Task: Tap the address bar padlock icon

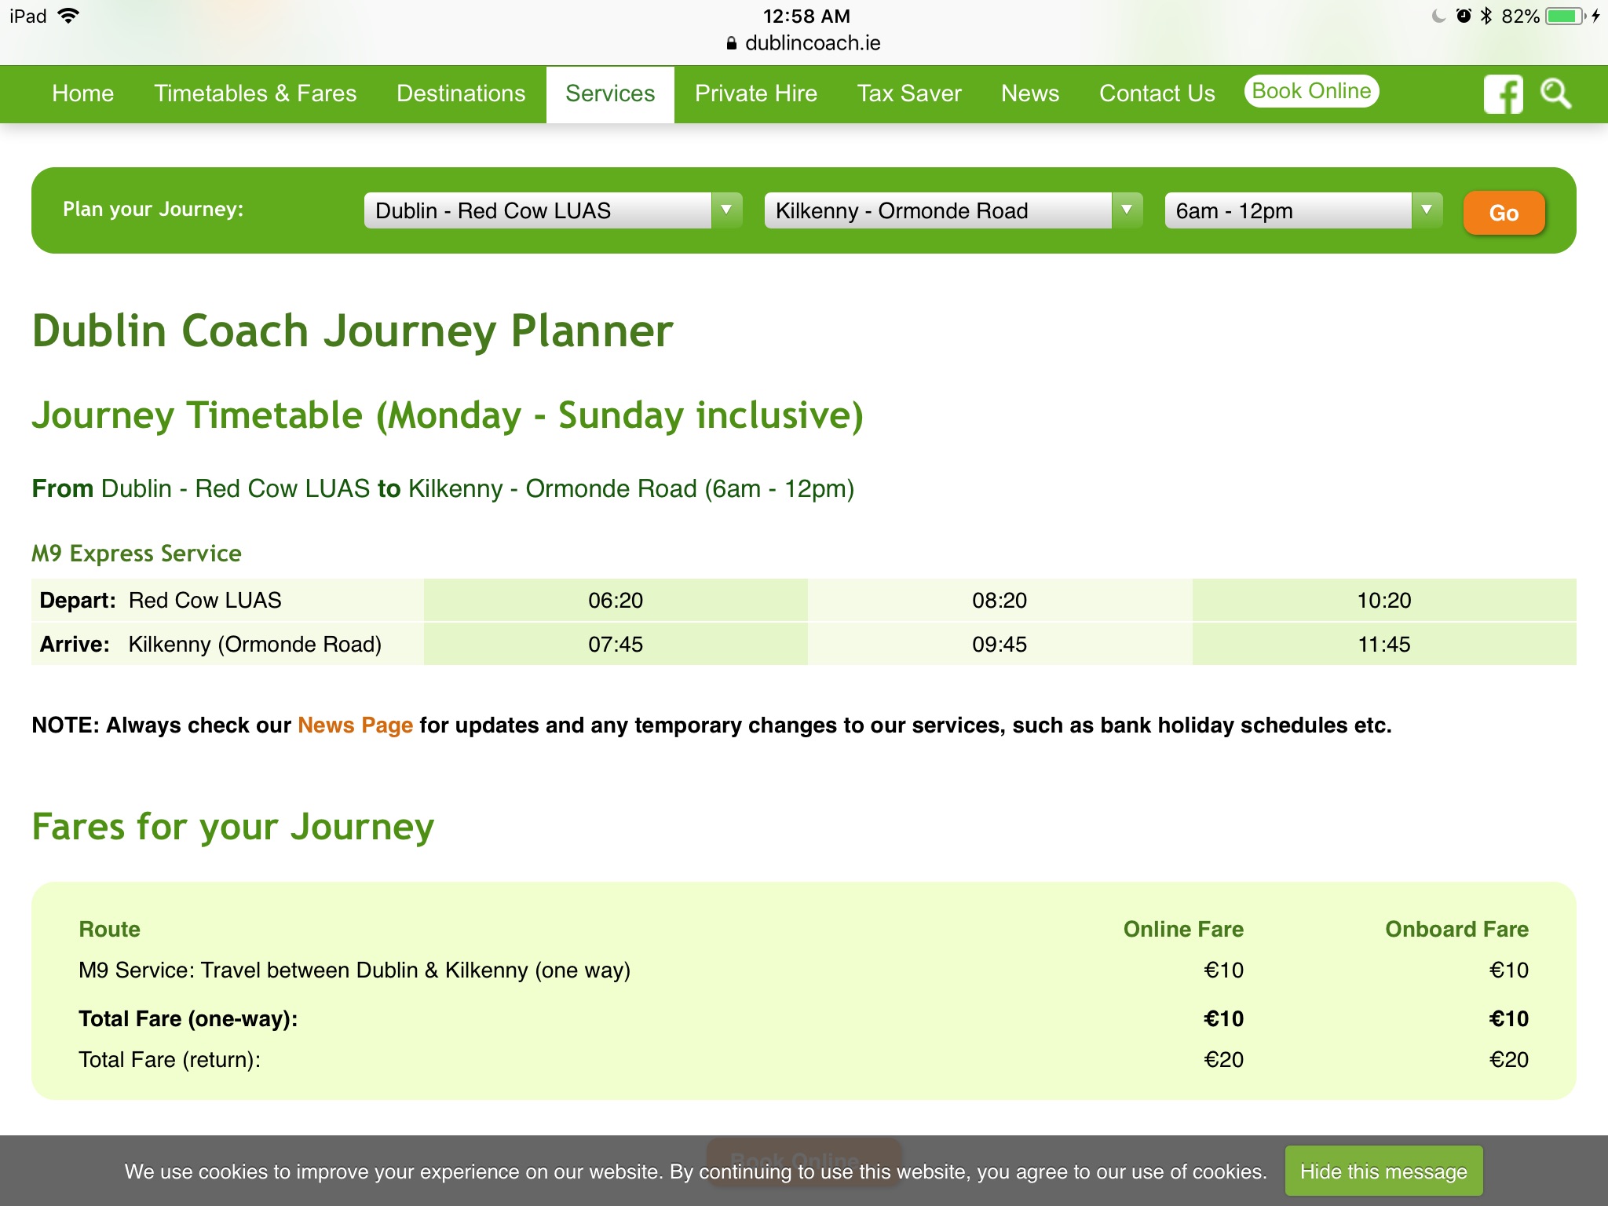Action: coord(731,43)
